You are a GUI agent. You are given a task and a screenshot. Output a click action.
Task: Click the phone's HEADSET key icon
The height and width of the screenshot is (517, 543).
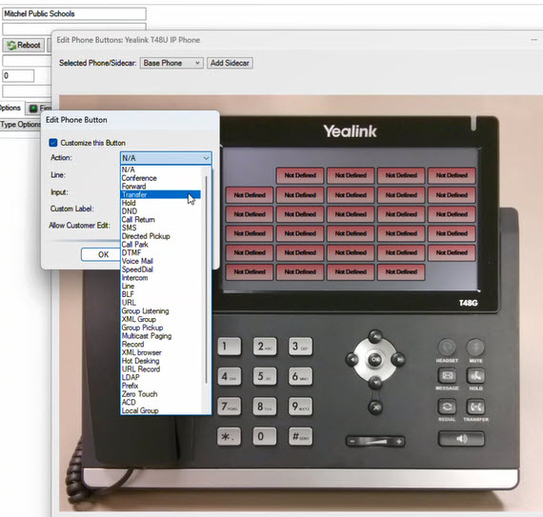point(447,347)
